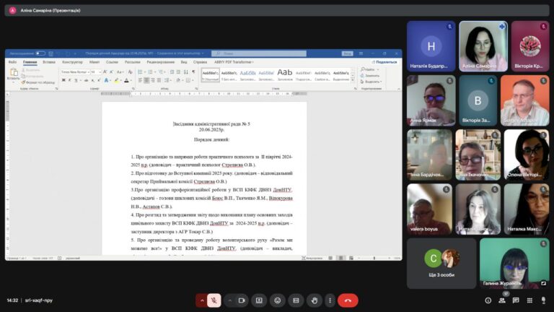The width and height of the screenshot is (554, 312).
Task: Select the Аліна Самаріна video tile
Action: [483, 46]
